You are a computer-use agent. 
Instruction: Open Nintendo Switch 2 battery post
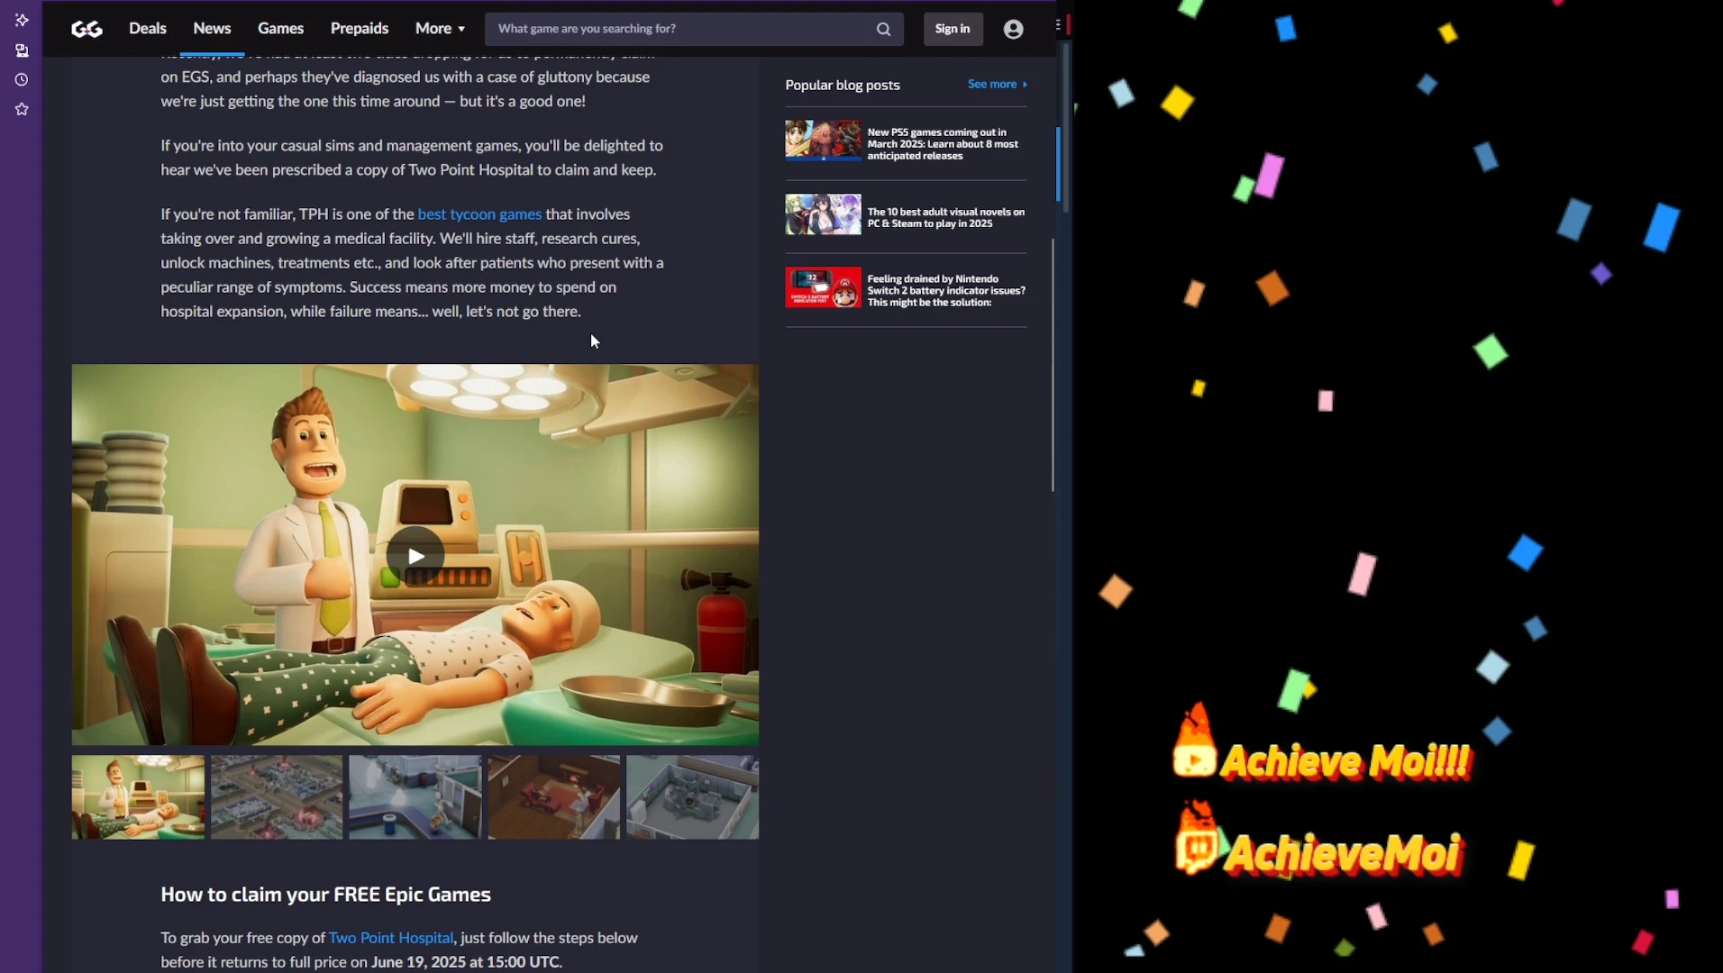click(x=946, y=290)
